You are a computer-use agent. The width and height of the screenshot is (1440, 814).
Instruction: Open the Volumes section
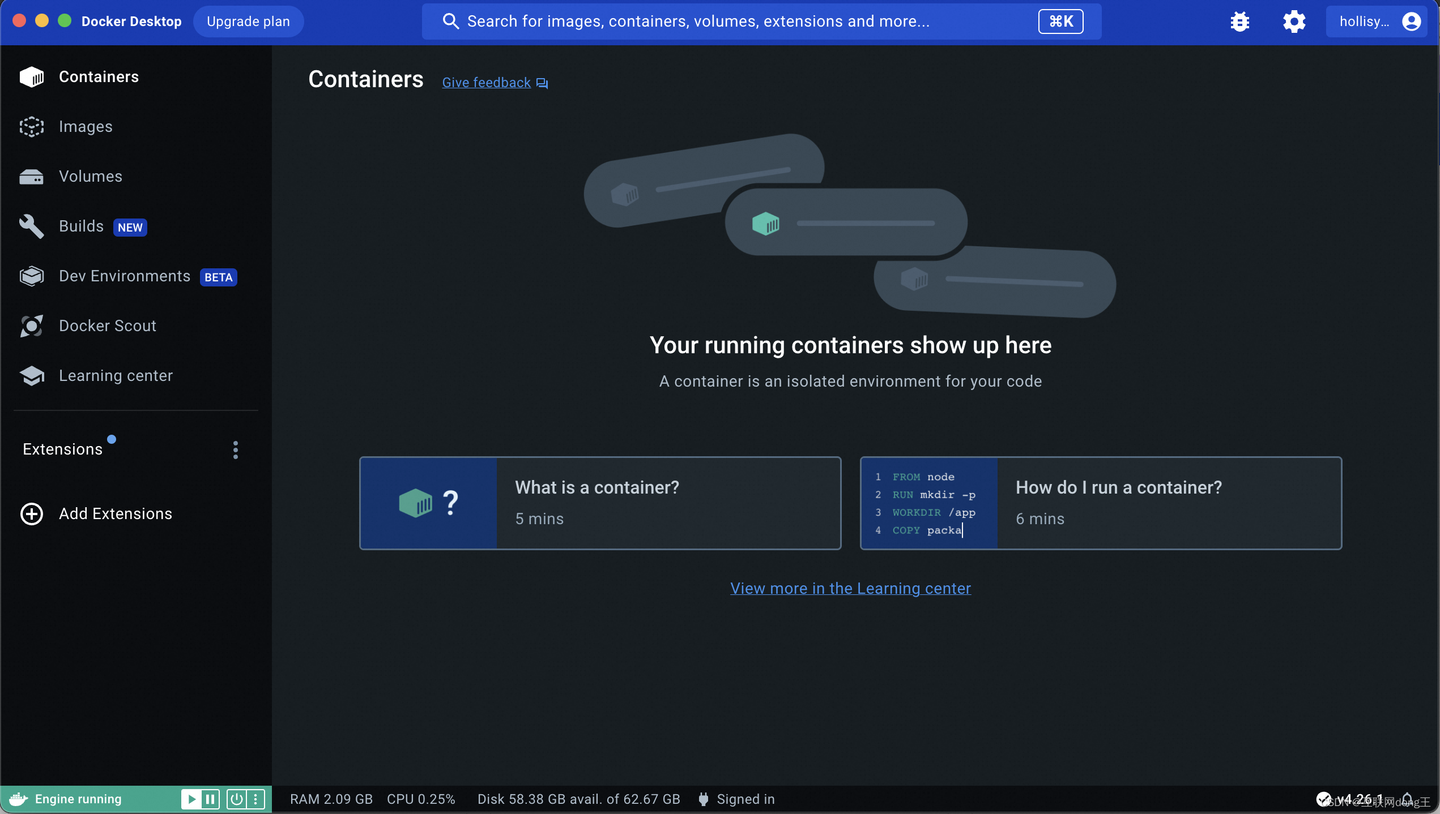[136, 176]
